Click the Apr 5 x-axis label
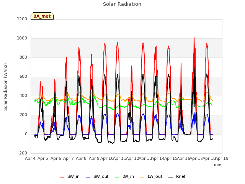The image size is (245, 184). click(x=43, y=158)
